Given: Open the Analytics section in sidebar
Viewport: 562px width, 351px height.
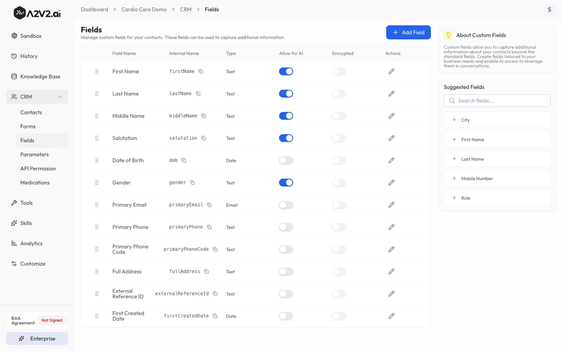Looking at the screenshot, I should tap(31, 243).
